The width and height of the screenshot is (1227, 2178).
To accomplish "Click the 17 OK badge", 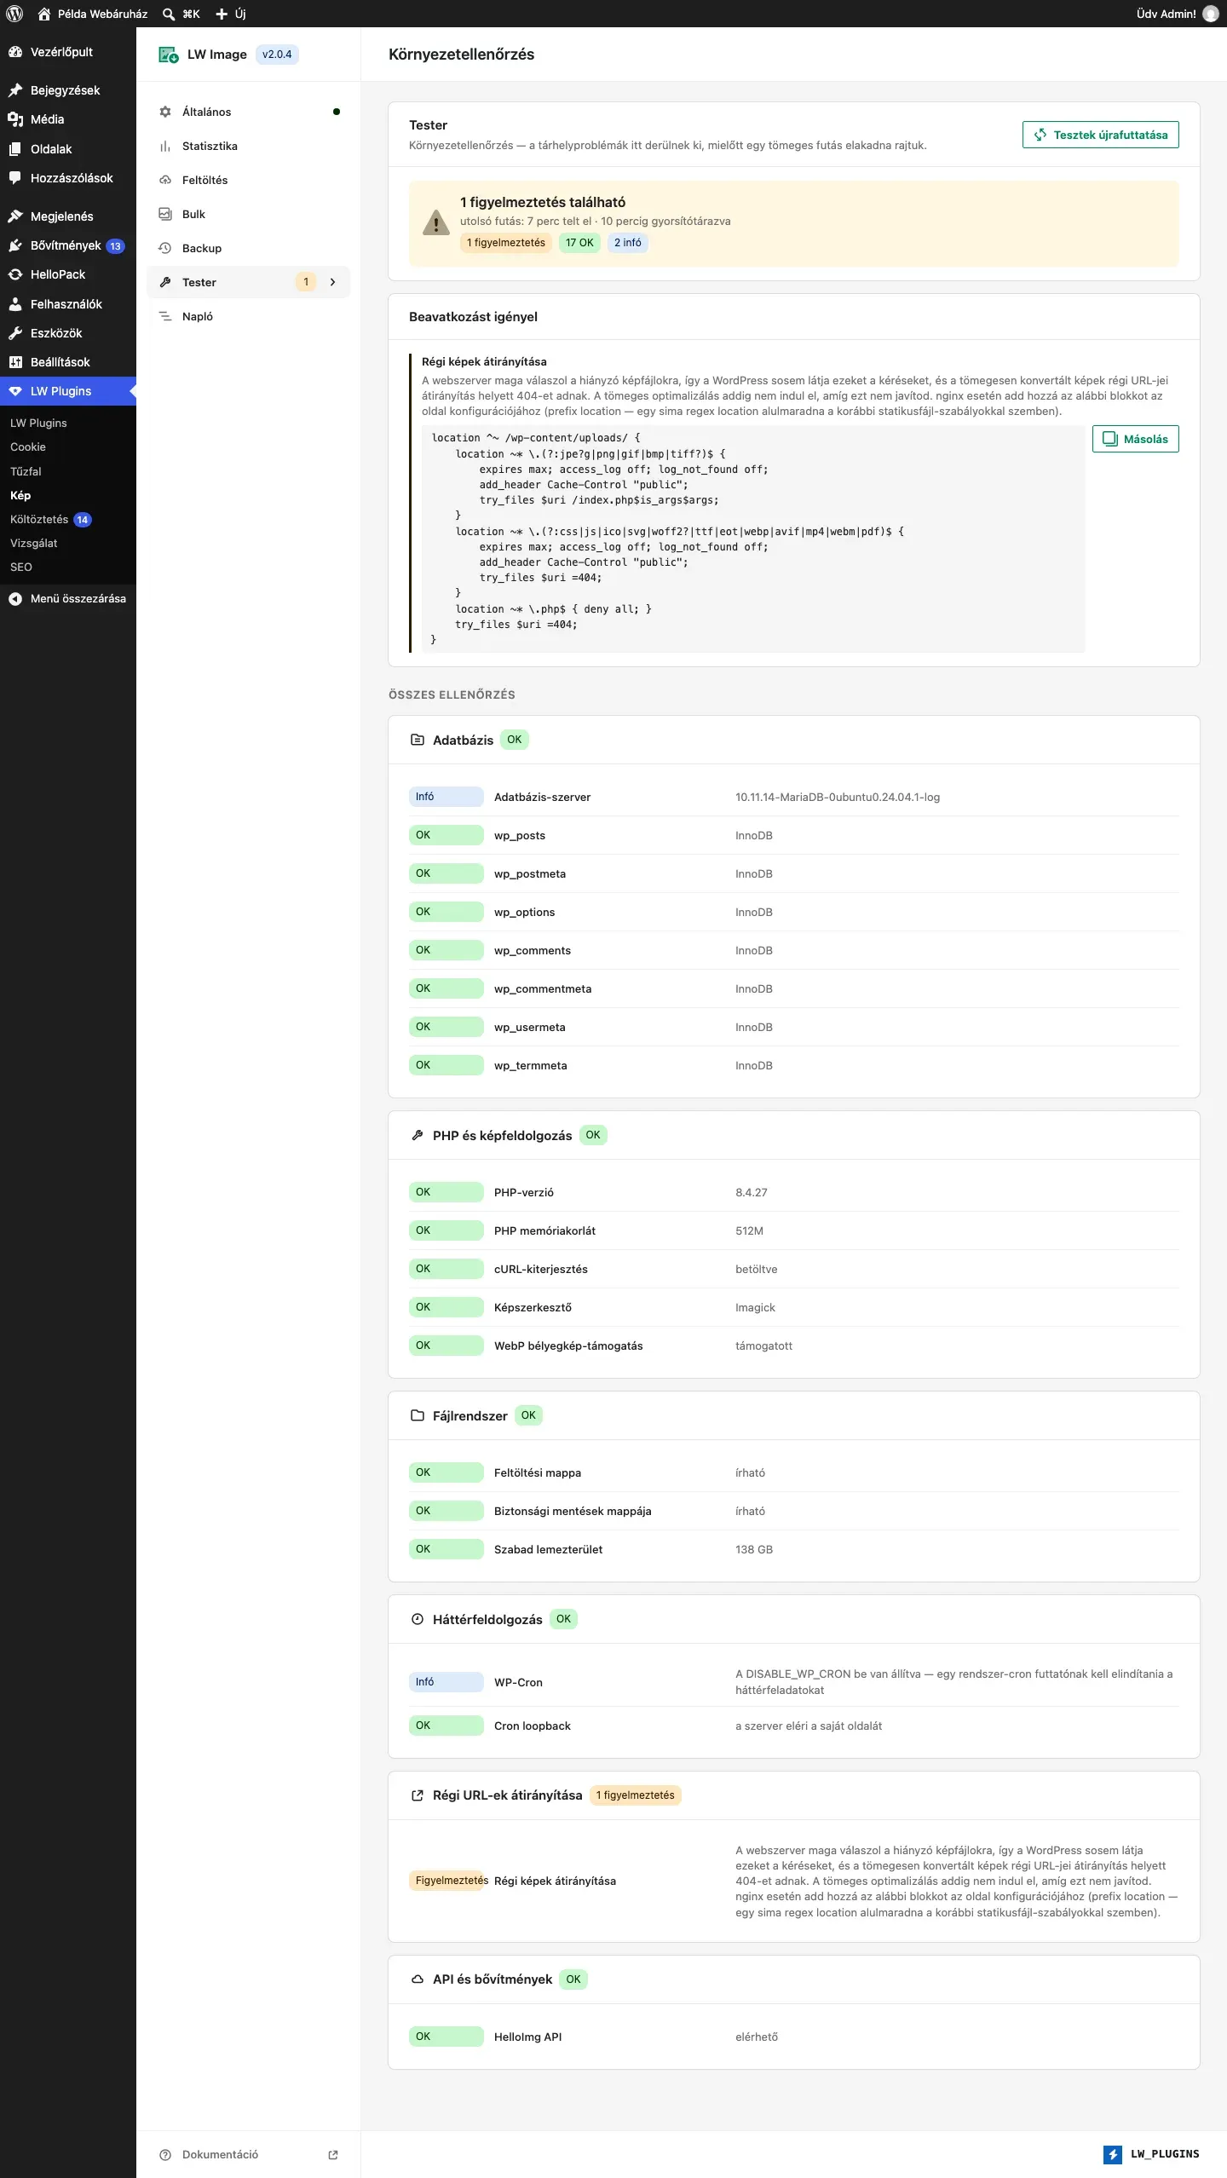I will point(579,243).
